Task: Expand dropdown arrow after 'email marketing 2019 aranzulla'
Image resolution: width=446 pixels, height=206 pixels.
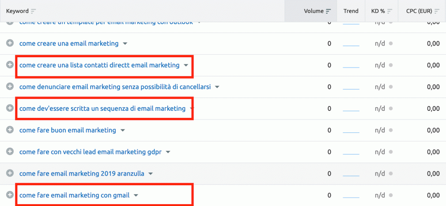Action: tap(151, 174)
